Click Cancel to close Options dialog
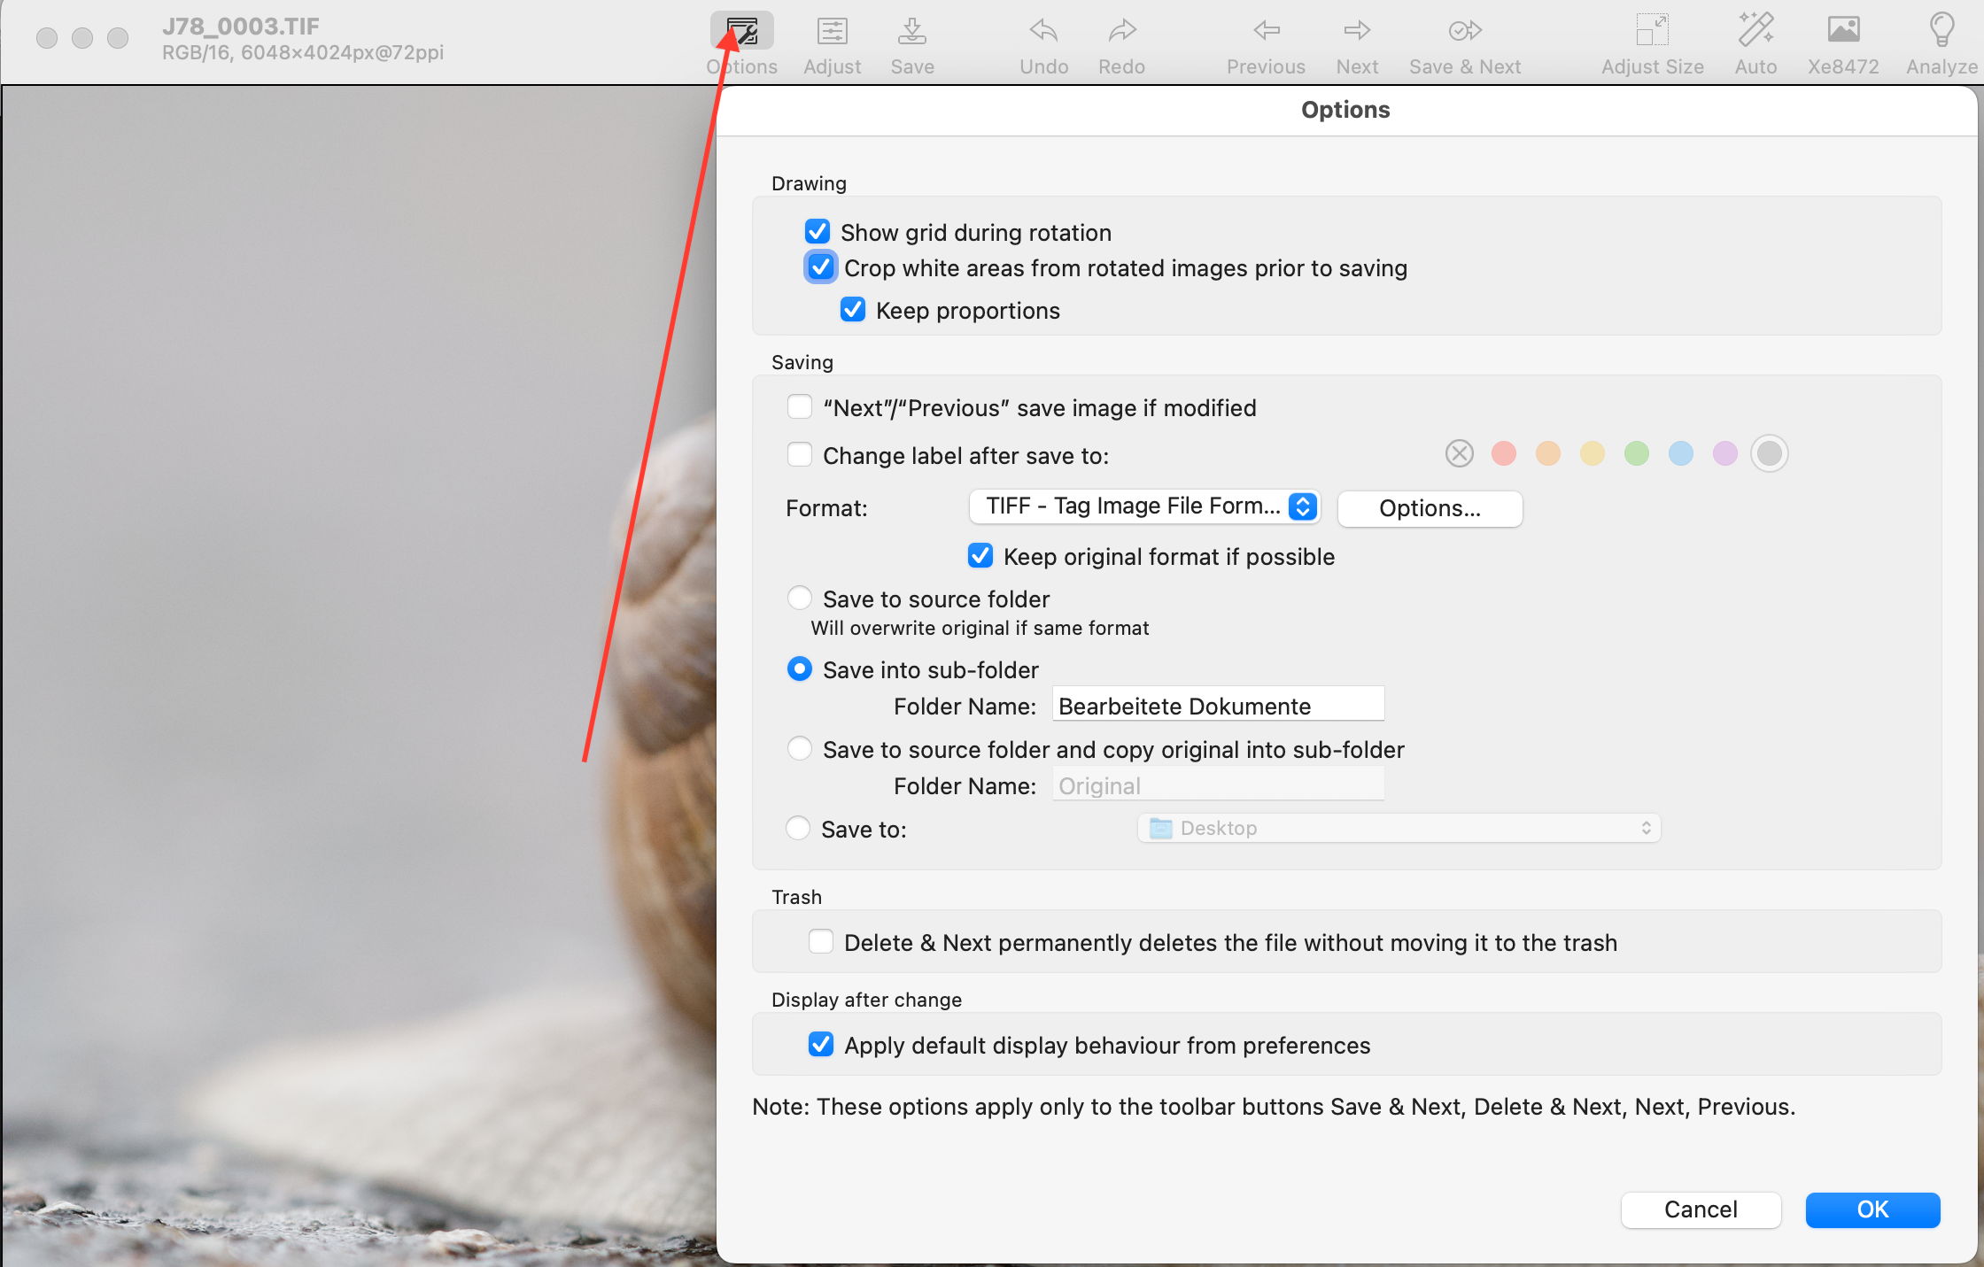The width and height of the screenshot is (1984, 1267). [x=1699, y=1209]
